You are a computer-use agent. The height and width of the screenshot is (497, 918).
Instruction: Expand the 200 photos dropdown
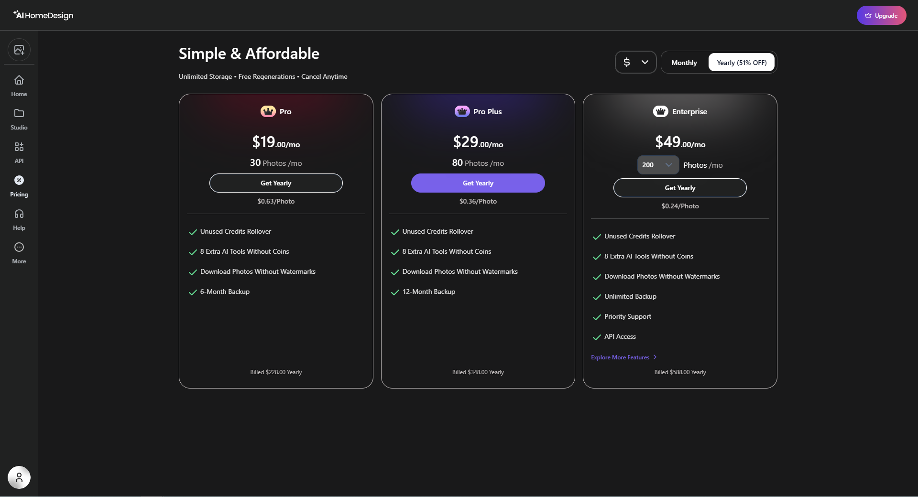[658, 165]
